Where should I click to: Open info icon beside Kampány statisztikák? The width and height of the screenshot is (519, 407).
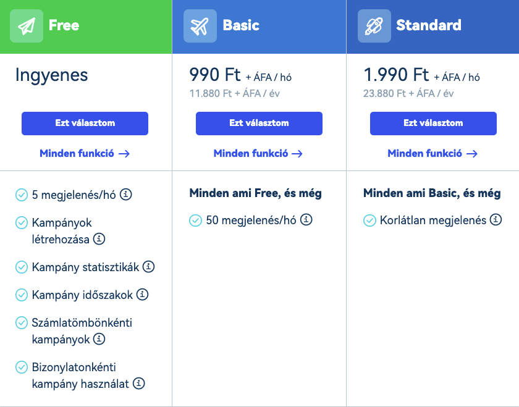point(148,267)
